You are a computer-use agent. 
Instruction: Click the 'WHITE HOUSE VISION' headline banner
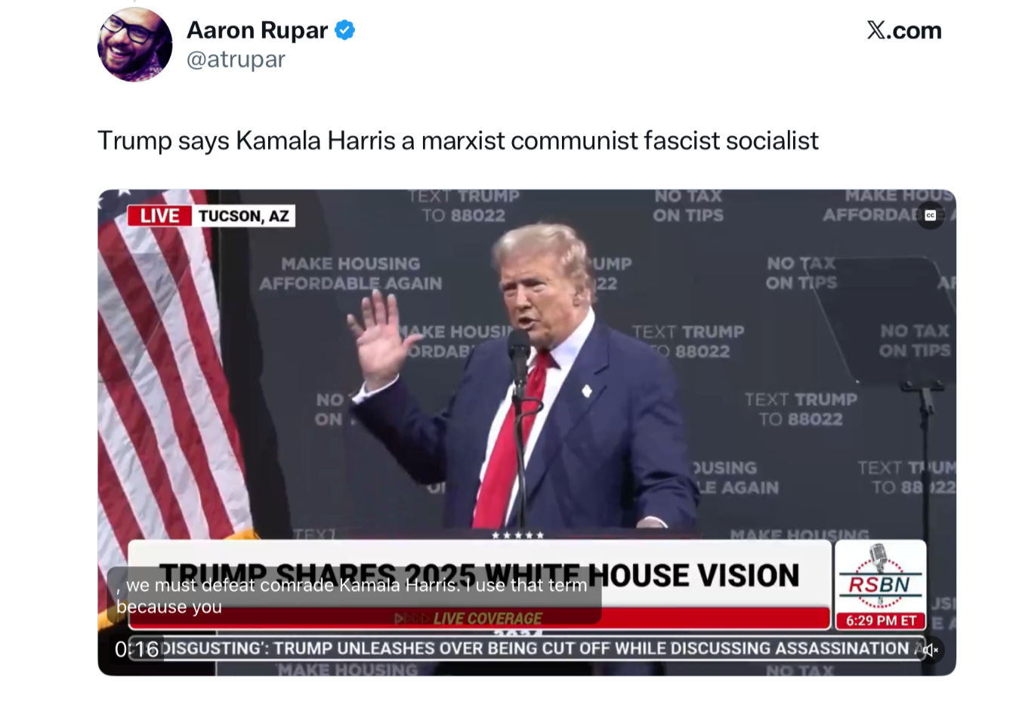coord(479,575)
